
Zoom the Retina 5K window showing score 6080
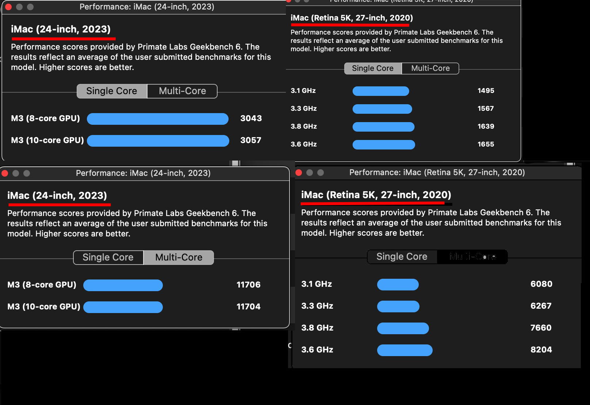[321, 173]
